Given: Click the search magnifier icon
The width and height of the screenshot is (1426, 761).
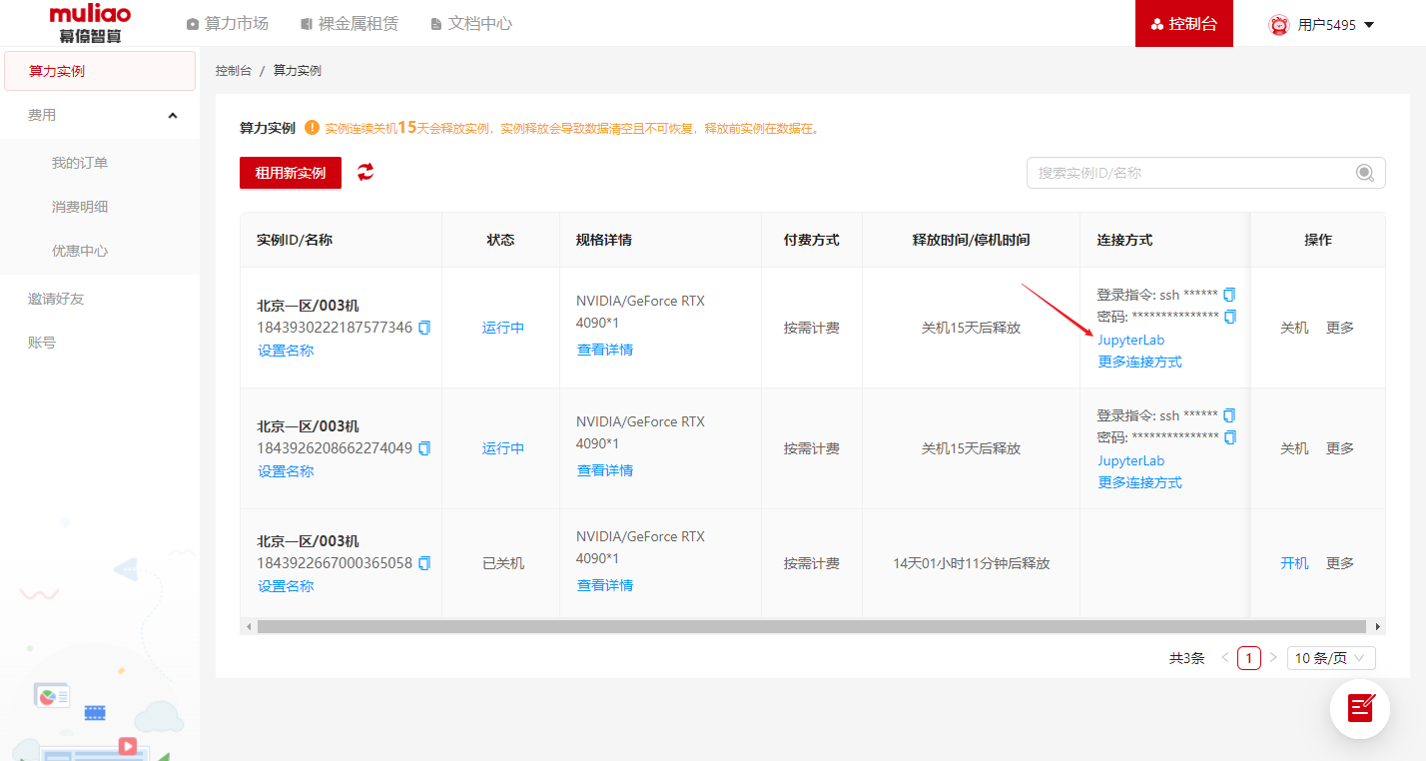Looking at the screenshot, I should pos(1364,173).
